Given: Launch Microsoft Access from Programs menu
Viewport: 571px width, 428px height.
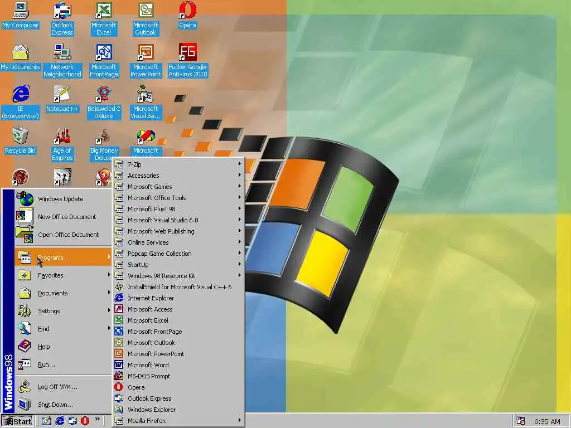Looking at the screenshot, I should [x=178, y=309].
